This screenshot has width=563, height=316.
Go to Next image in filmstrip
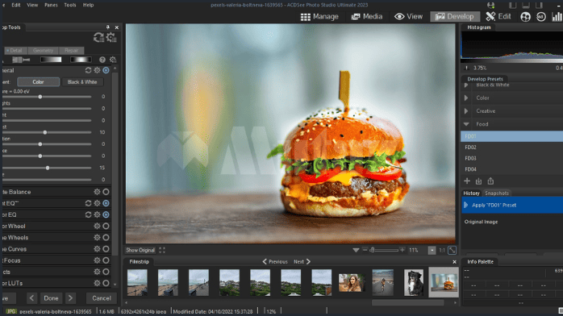click(x=302, y=262)
